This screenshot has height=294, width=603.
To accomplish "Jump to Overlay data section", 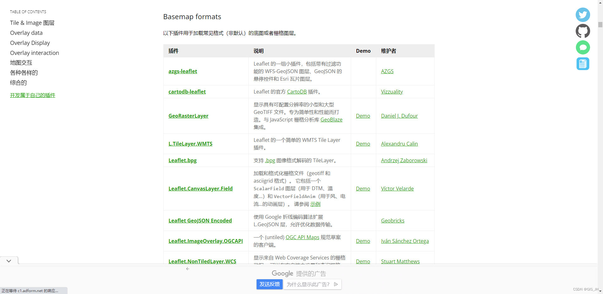I will click(26, 33).
